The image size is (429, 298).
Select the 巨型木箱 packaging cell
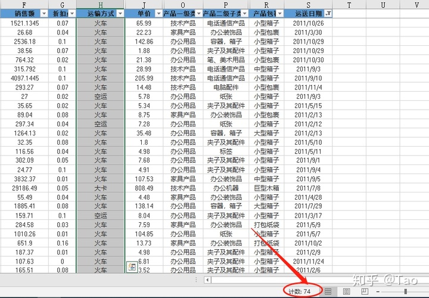(266, 188)
